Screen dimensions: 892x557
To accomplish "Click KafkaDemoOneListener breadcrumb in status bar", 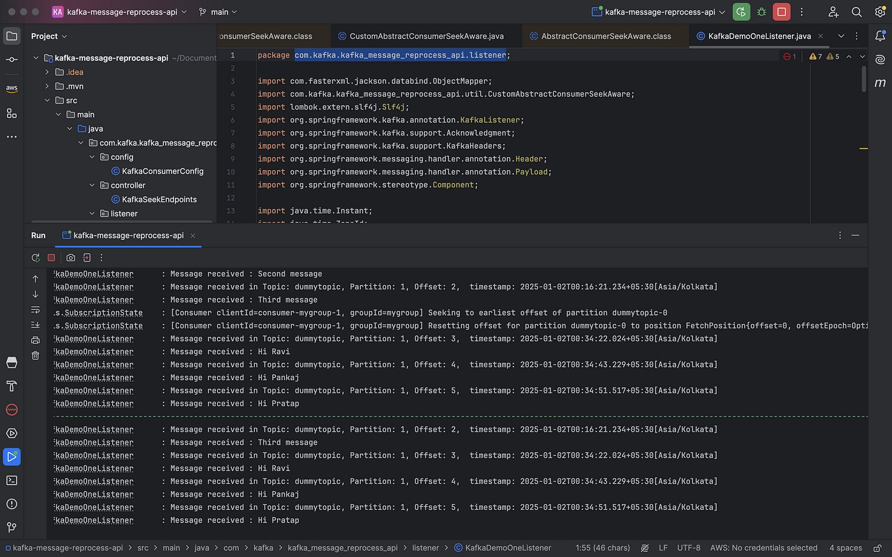I will click(503, 547).
